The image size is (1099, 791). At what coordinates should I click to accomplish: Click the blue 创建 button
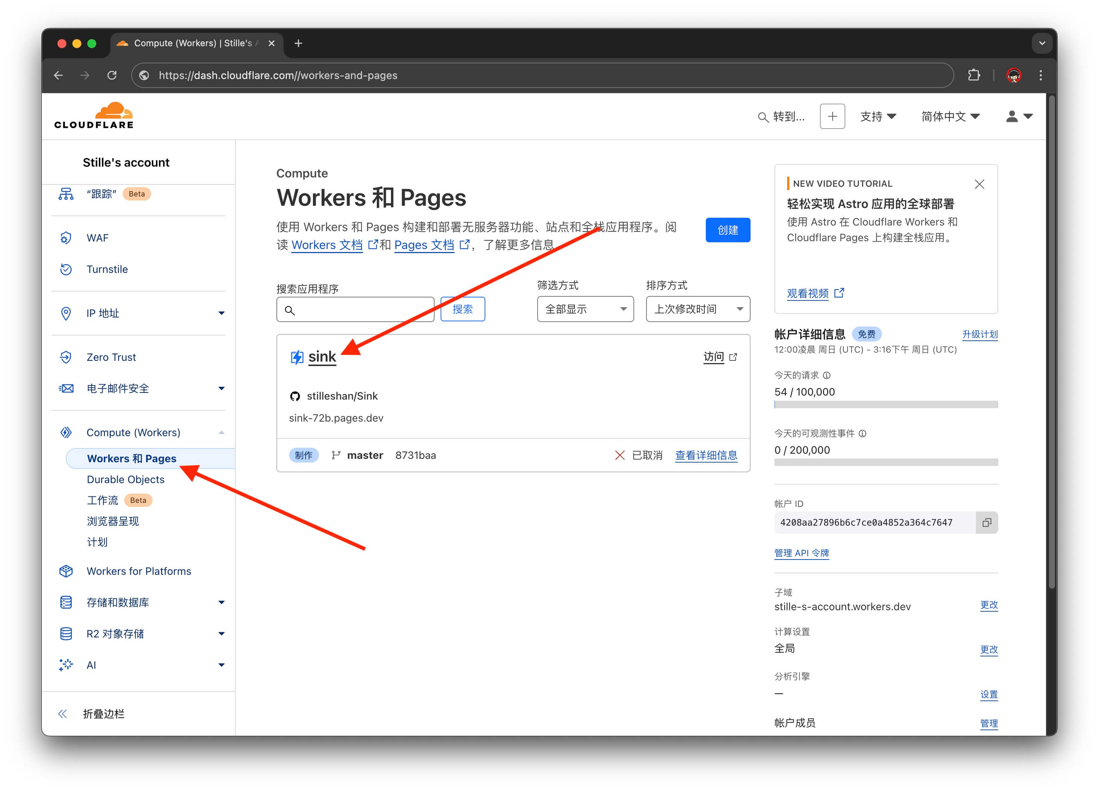click(728, 230)
